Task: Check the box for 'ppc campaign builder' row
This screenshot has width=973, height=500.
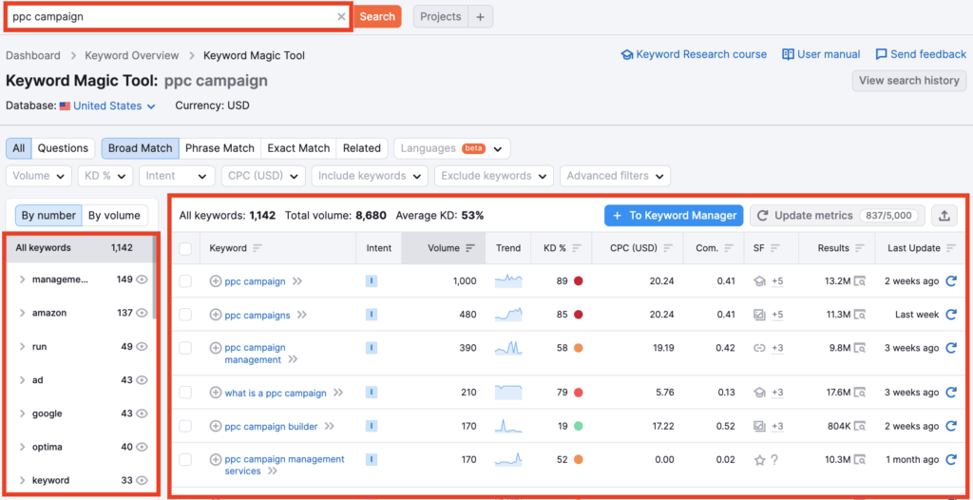Action: point(185,426)
